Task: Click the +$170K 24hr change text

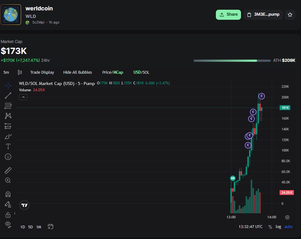Action: click(25, 60)
